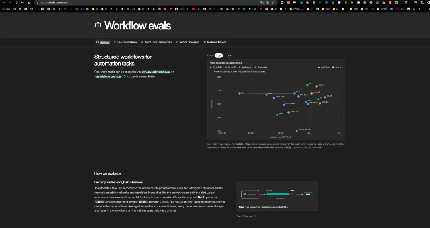The width and height of the screenshot is (430, 228).
Task: Click the highlighted 'standalone prompts' term
Action: coord(108,76)
